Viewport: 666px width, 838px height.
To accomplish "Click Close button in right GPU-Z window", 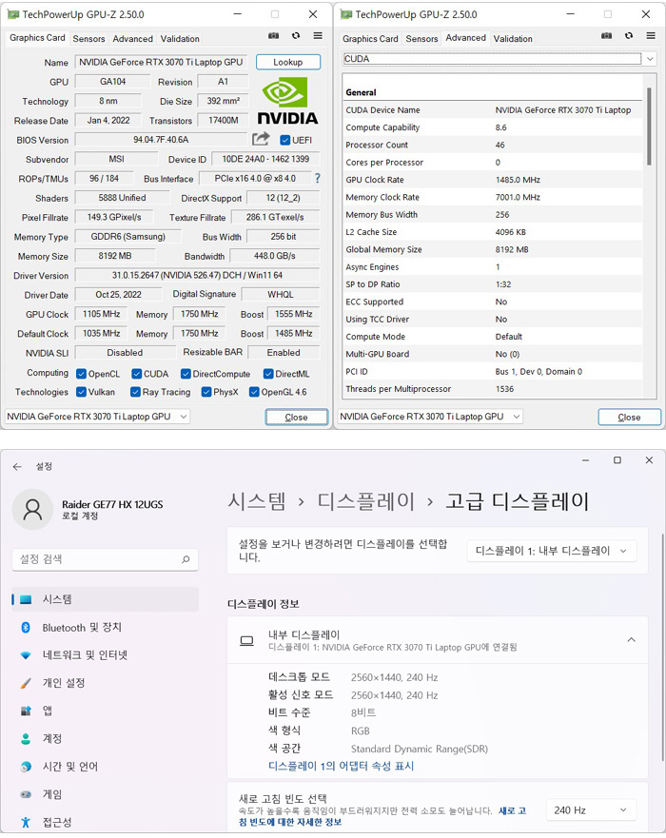I will coord(629,417).
